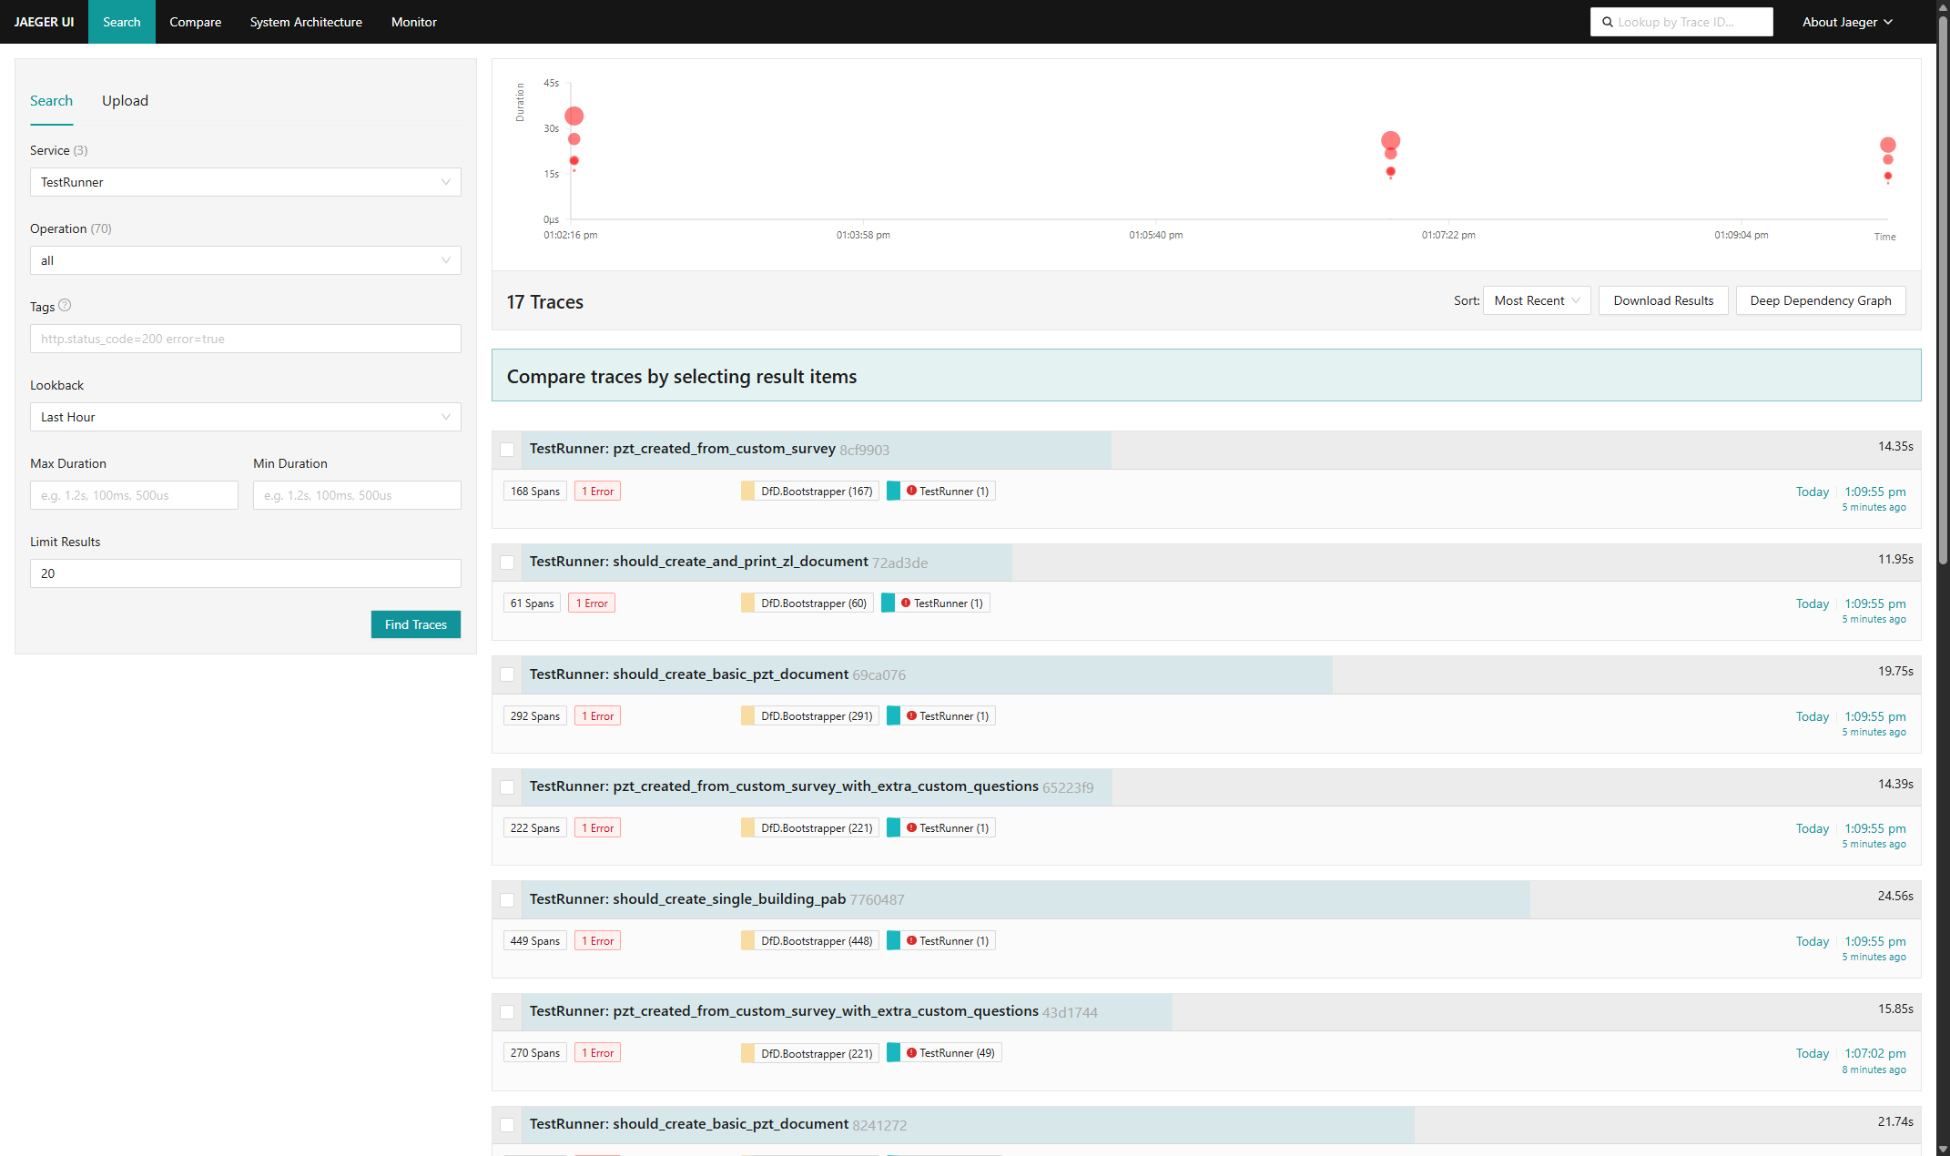Select the Search tab in the side panel
The width and height of the screenshot is (1950, 1156).
[x=51, y=100]
